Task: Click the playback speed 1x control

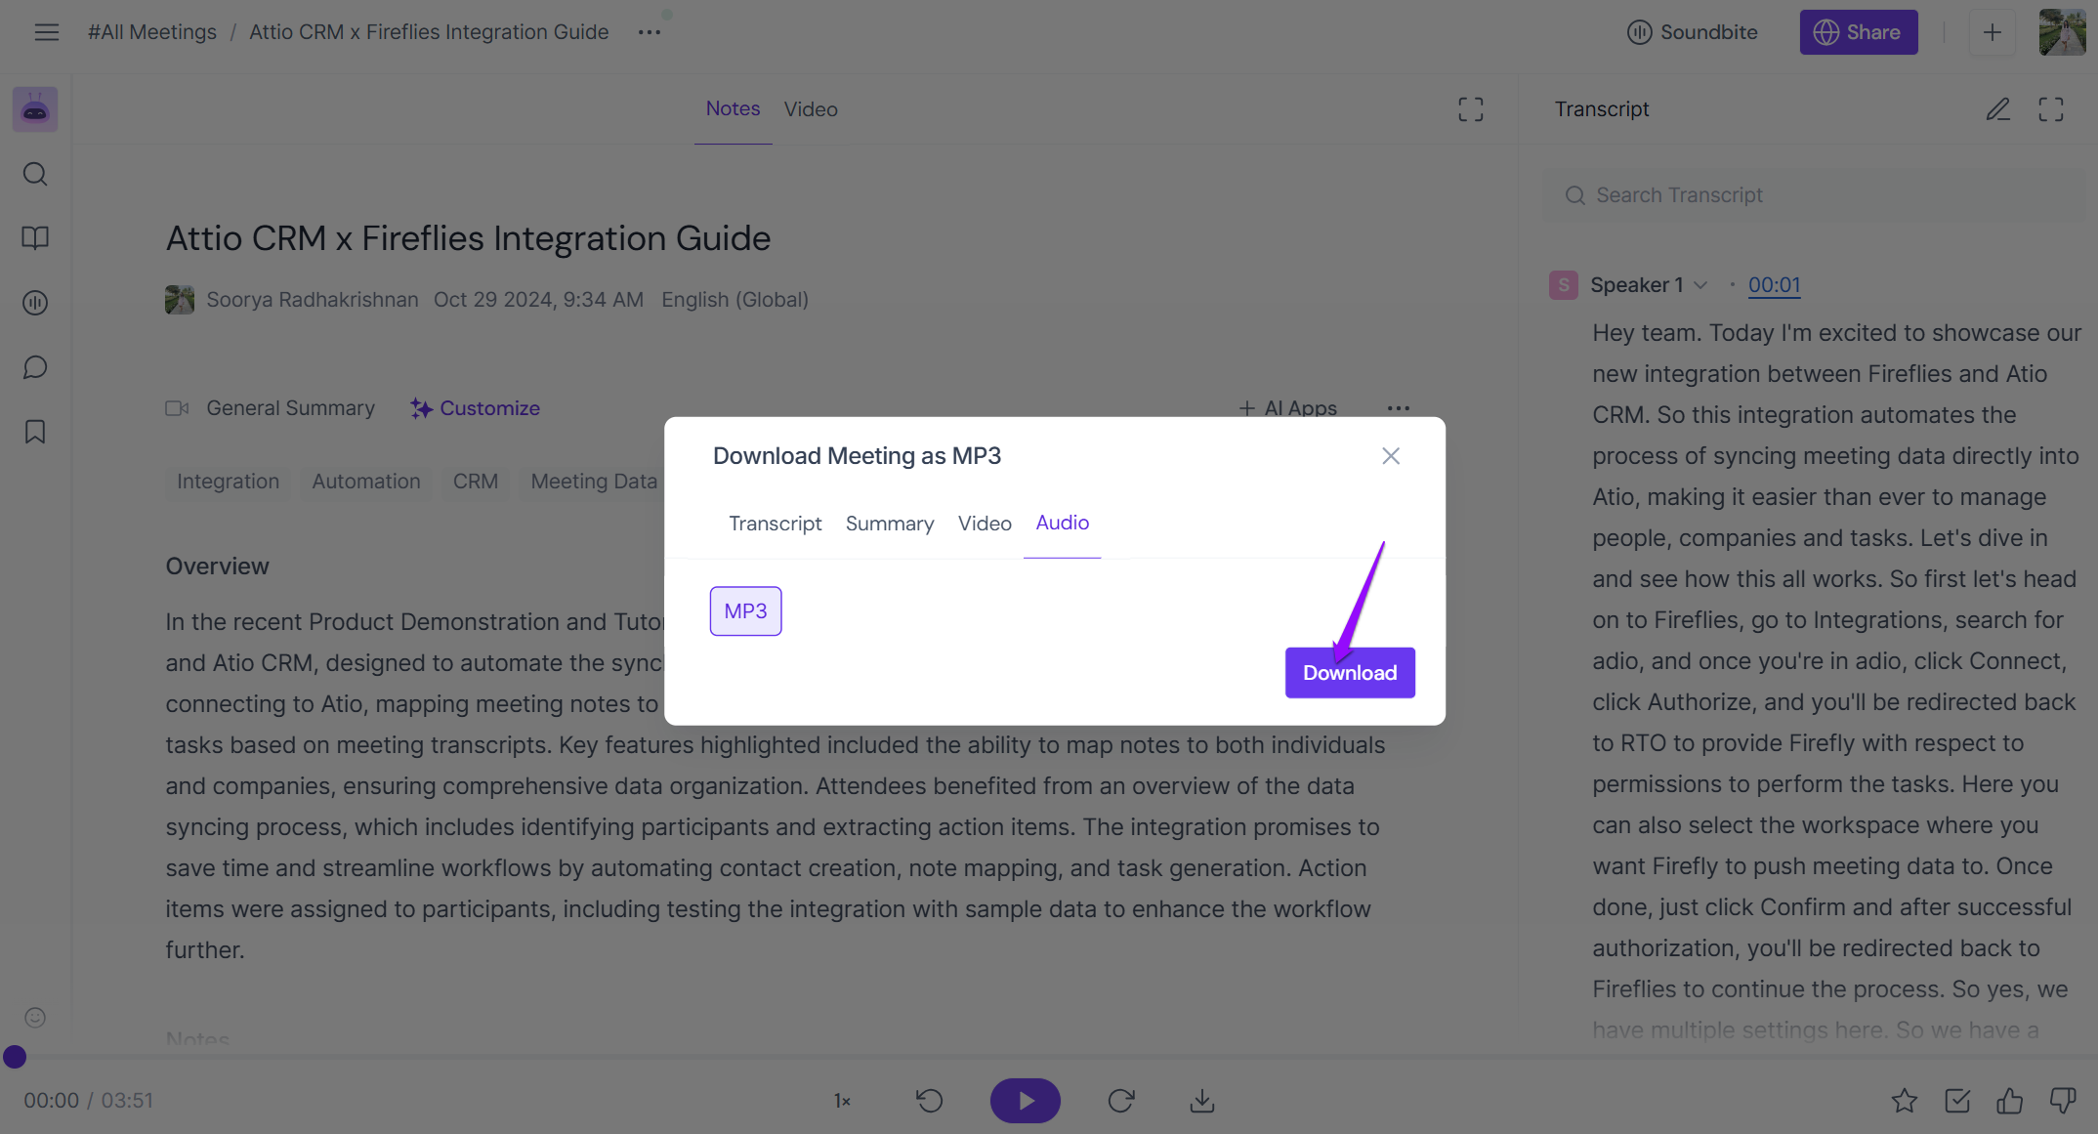Action: point(842,1101)
